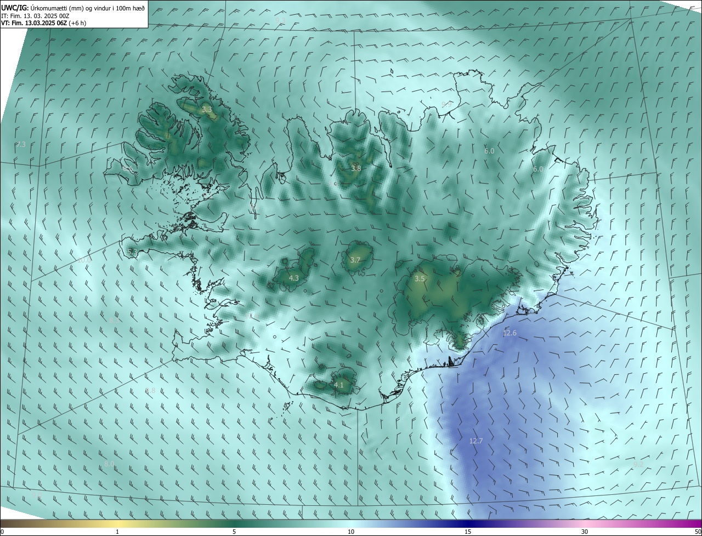
Task: Click the 3.3 value in the Westfjords
Action: (206, 110)
